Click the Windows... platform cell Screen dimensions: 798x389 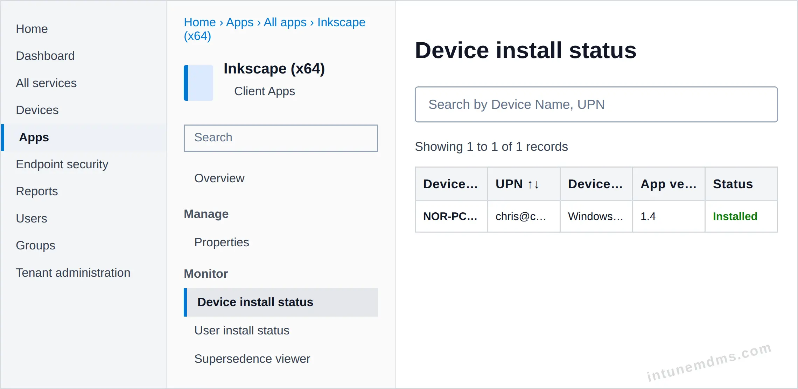pyautogui.click(x=596, y=217)
